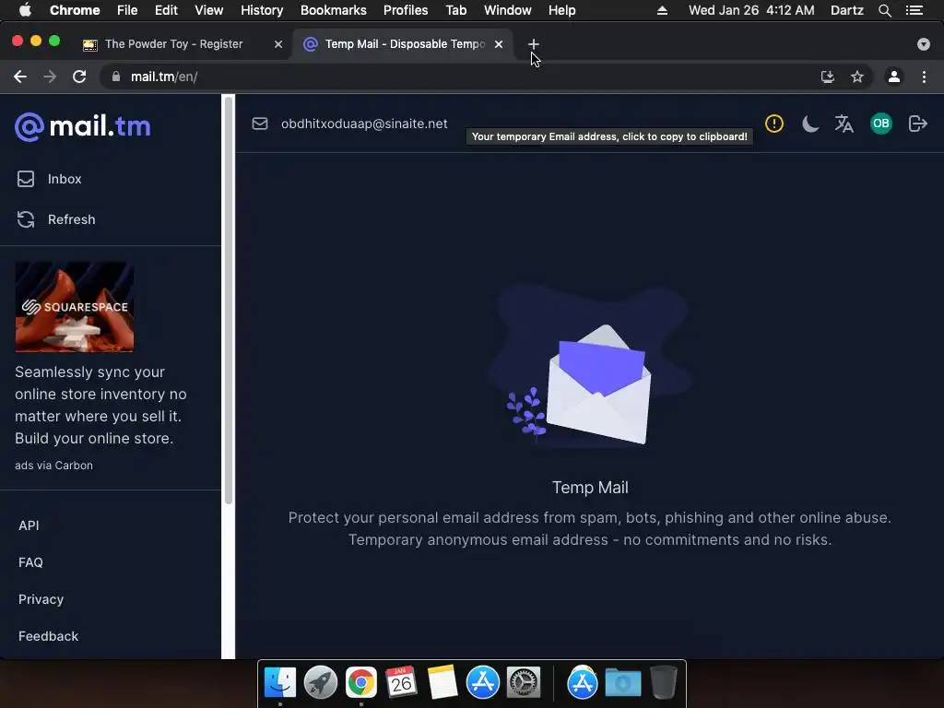Open Chrome from the dock
Screen dimensions: 944x708
coord(361,682)
